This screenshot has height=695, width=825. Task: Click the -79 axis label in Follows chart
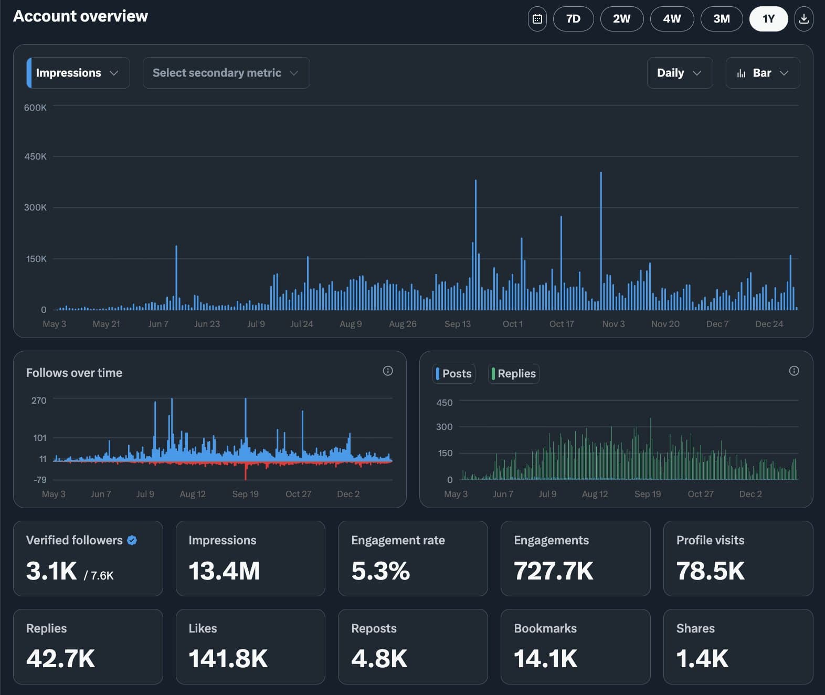pos(40,480)
